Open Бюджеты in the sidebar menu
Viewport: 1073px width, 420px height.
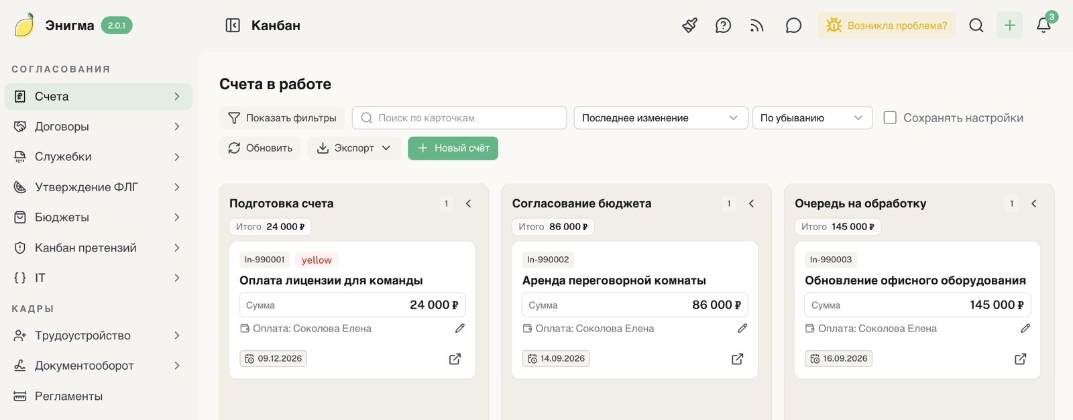[x=99, y=217]
